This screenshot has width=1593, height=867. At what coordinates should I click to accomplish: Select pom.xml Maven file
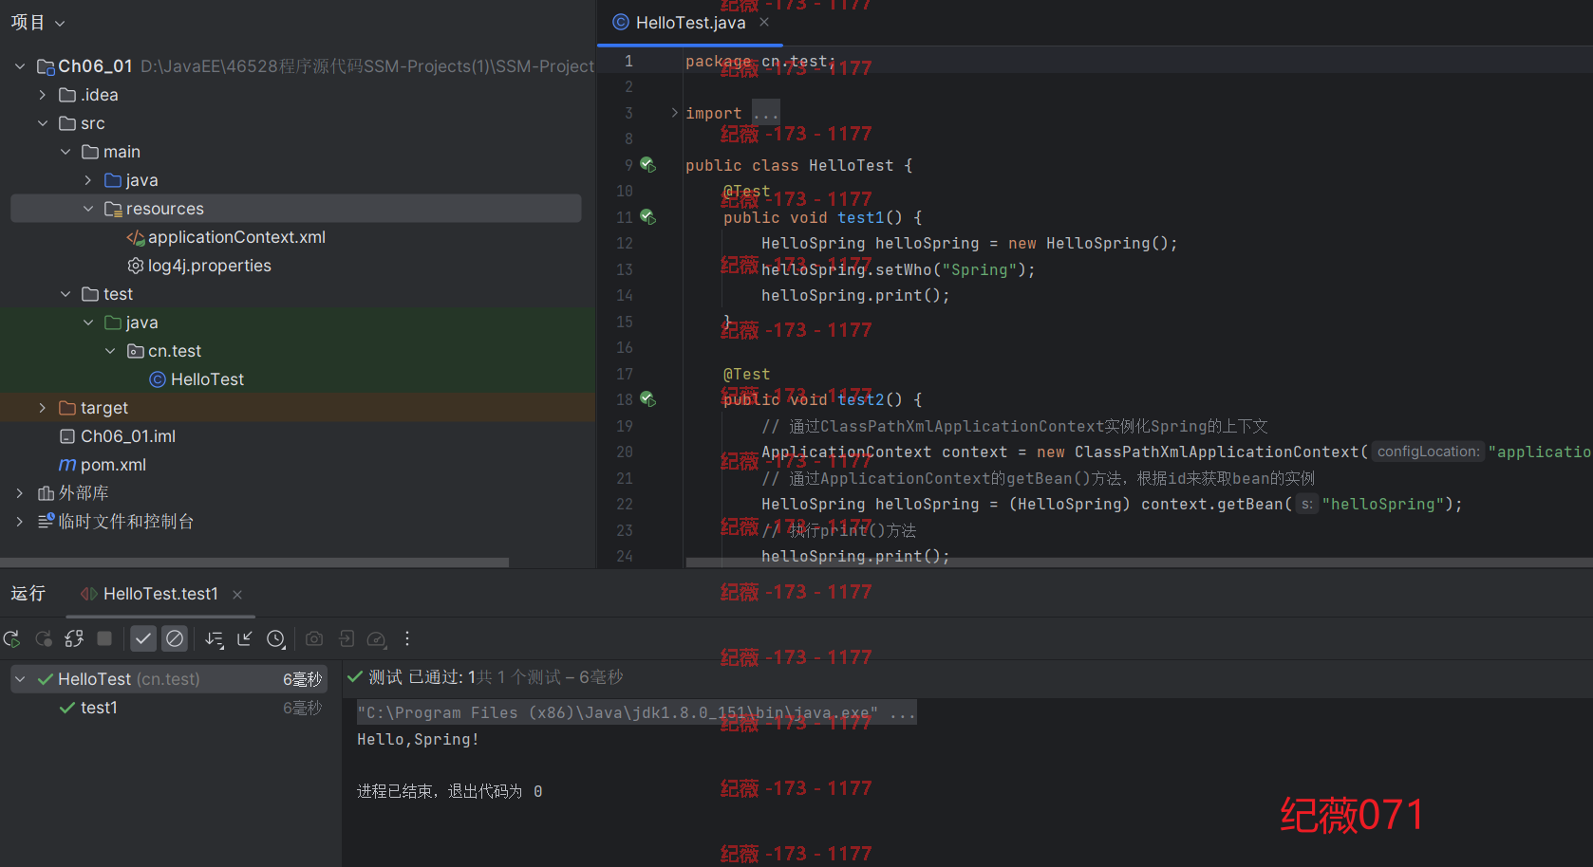pyautogui.click(x=103, y=465)
